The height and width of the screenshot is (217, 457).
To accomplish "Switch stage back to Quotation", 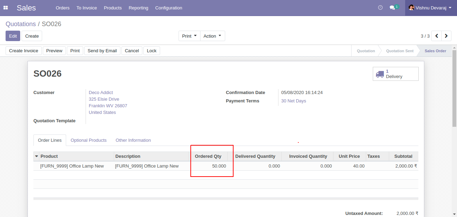I will pyautogui.click(x=366, y=51).
